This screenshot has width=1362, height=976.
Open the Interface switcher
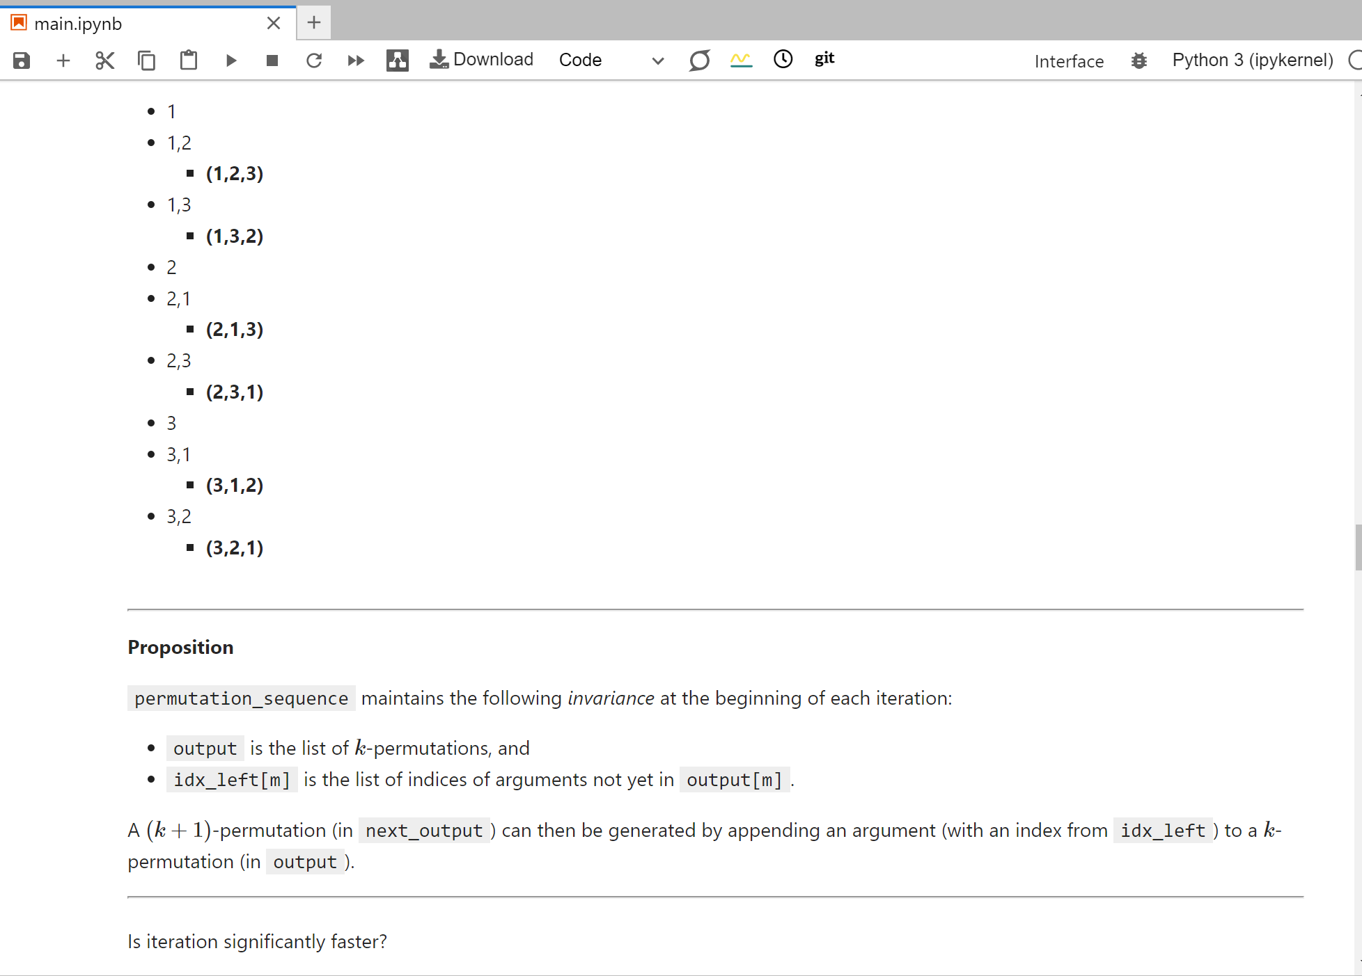pos(1069,61)
